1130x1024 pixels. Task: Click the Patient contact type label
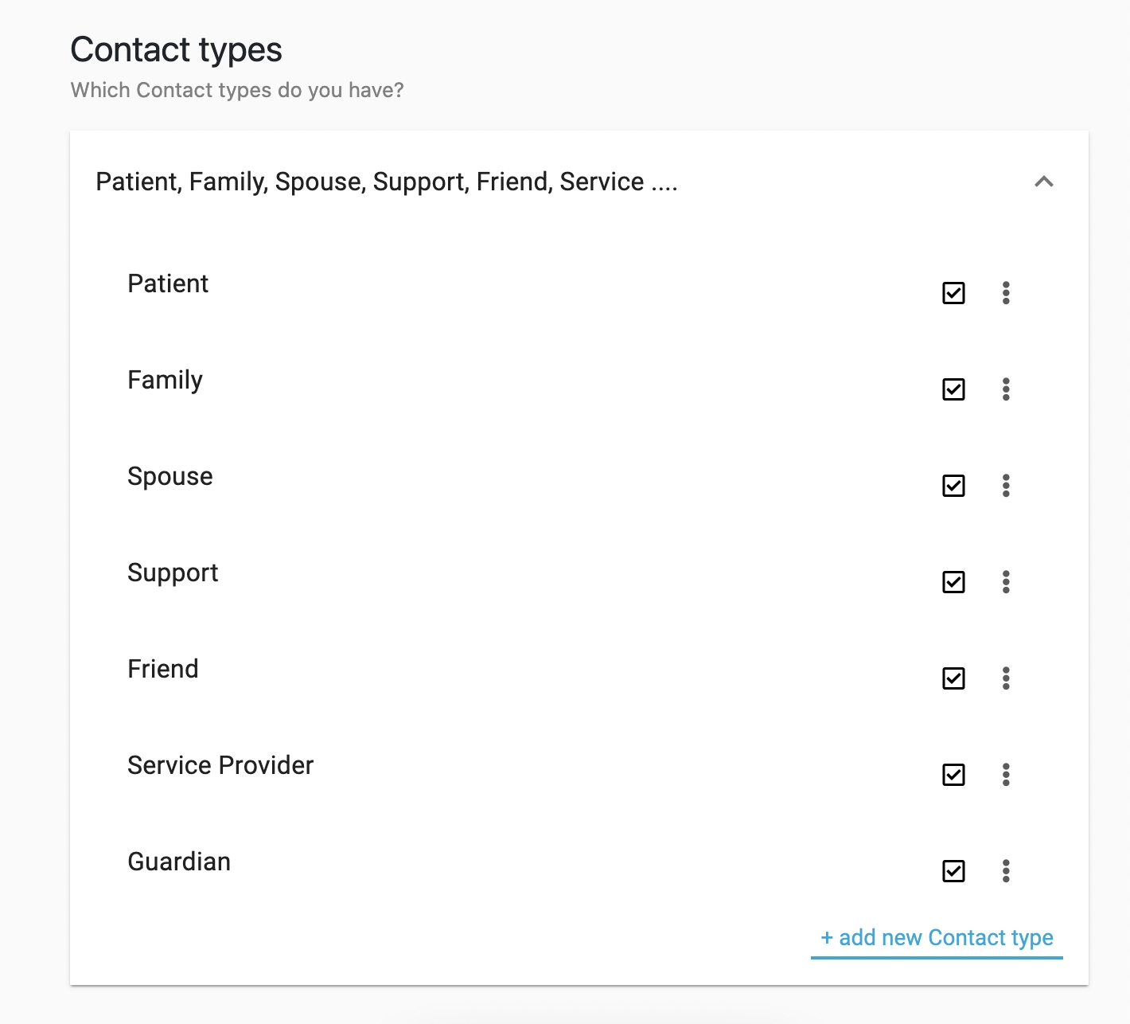click(168, 283)
